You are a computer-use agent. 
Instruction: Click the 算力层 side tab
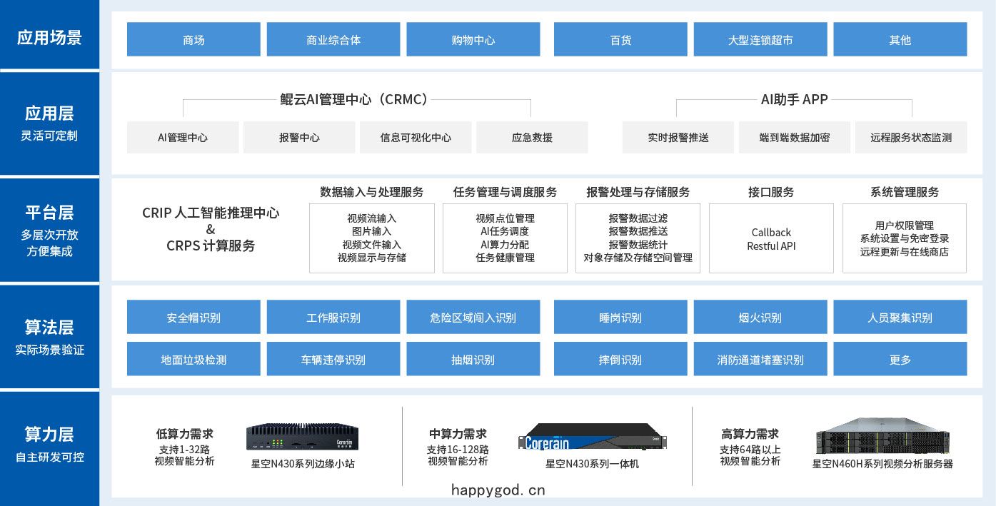tap(50, 448)
